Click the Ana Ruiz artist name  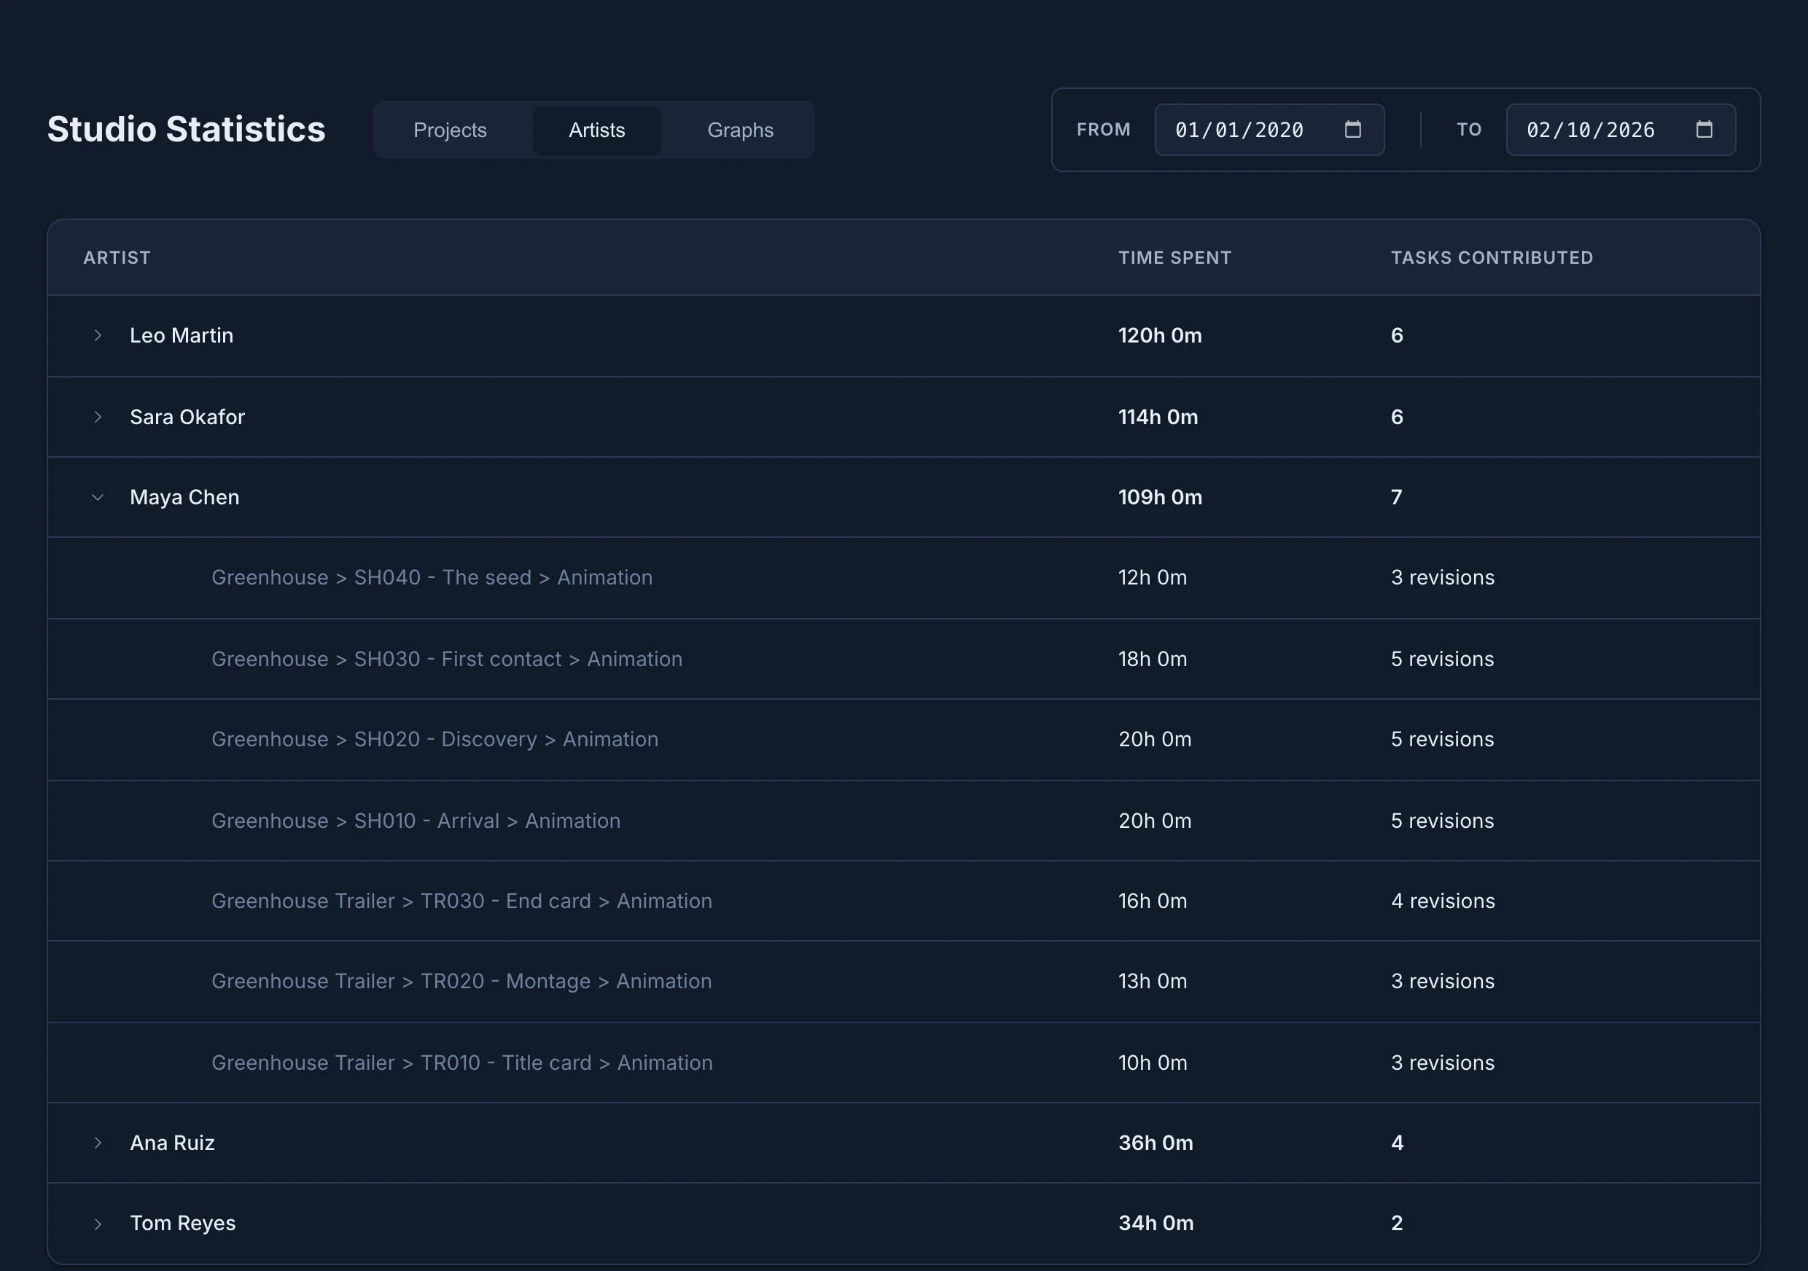[x=173, y=1143]
